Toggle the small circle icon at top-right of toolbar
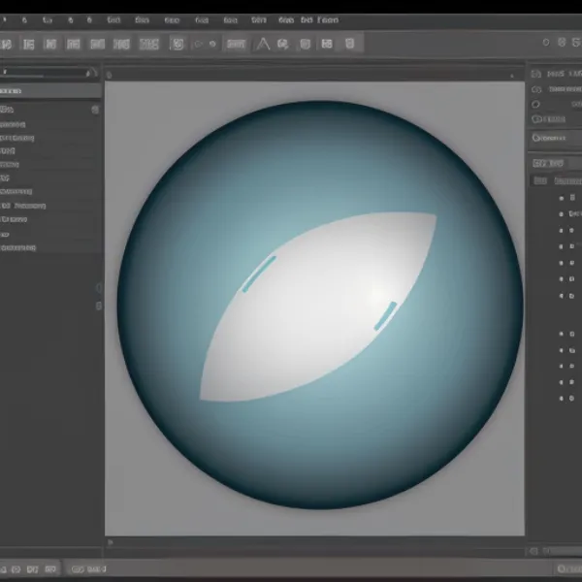 [x=545, y=43]
